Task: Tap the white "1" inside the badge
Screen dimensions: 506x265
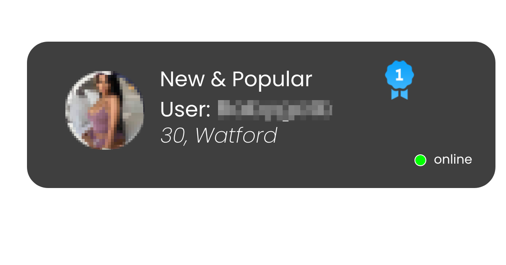Action: [x=399, y=74]
